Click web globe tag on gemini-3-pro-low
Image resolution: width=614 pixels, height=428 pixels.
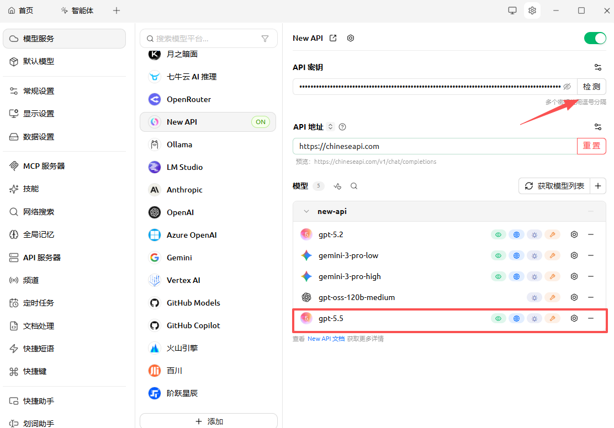click(x=516, y=255)
